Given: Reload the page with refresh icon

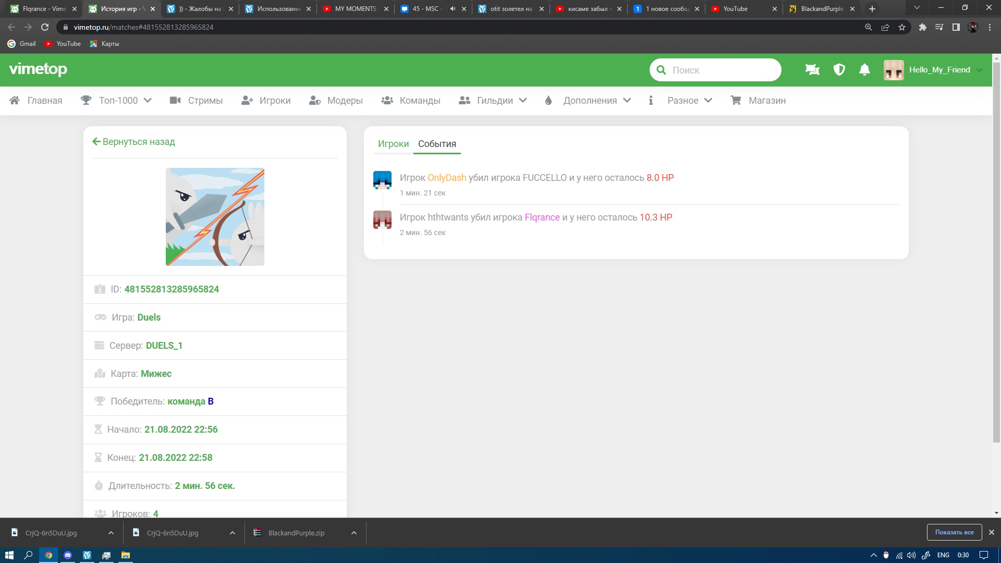Looking at the screenshot, I should coord(45,27).
